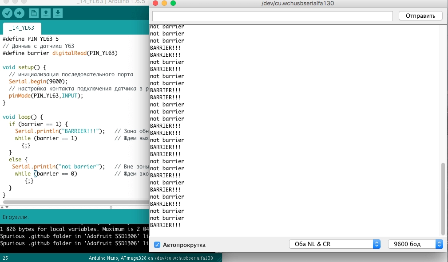Viewport: 448px width, 262px height.
Task: Open the 9600 бод baud rate dropdown
Action: pos(416,244)
